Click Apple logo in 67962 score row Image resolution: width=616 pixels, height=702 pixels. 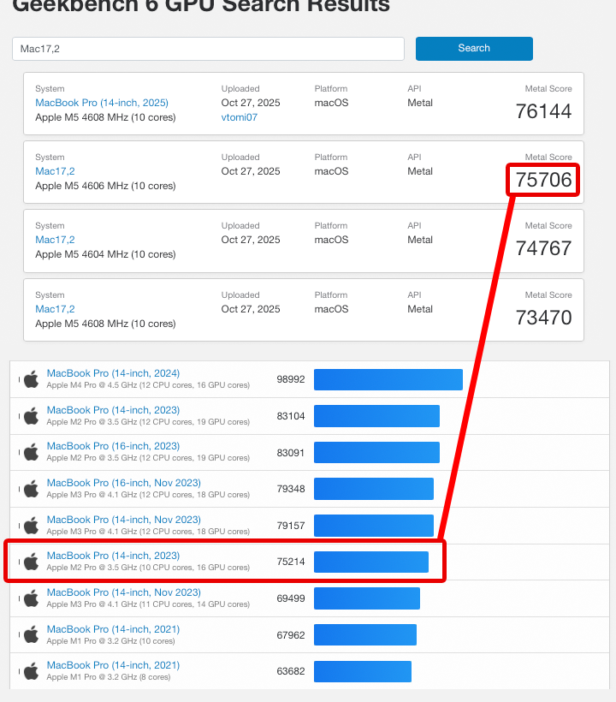point(32,634)
